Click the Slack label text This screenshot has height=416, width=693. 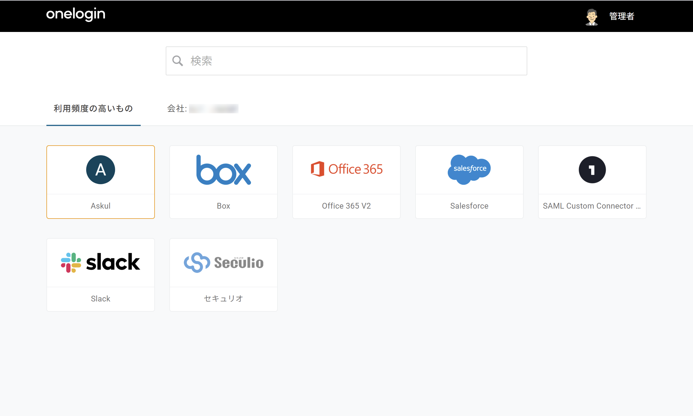point(101,299)
